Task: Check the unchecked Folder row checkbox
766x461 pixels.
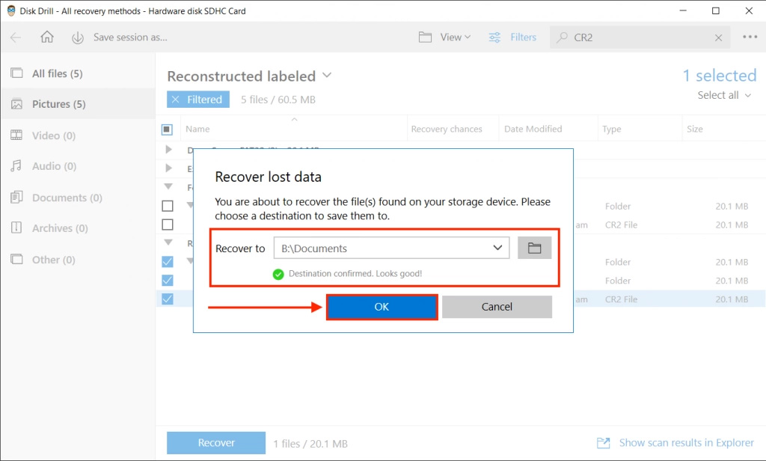Action: click(168, 207)
